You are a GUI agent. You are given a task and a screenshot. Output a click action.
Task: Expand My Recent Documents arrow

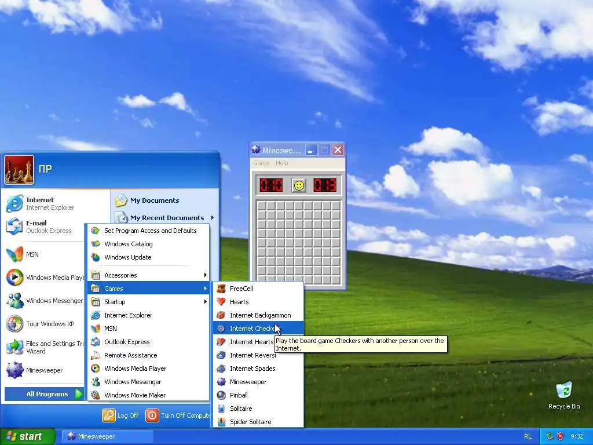pos(213,218)
